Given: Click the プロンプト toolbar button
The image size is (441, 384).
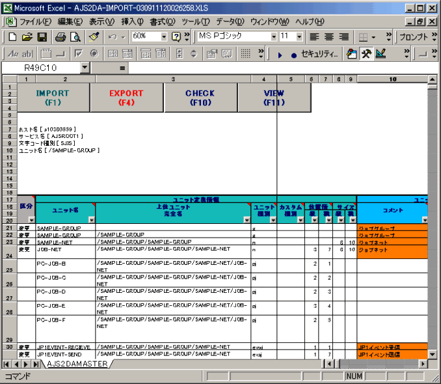Looking at the screenshot, I should (414, 37).
